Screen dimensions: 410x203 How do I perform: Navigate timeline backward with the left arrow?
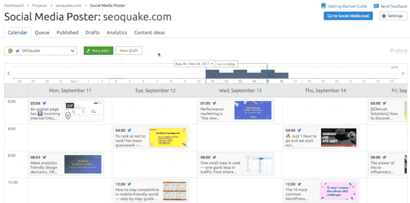(8, 73)
